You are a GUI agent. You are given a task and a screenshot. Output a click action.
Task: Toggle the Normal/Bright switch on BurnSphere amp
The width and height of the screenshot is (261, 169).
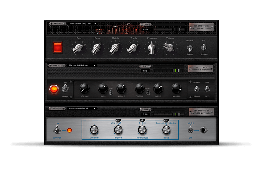[x=189, y=48]
